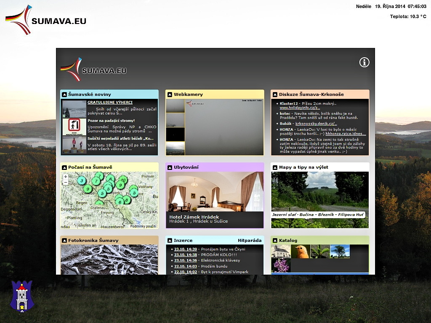Collapse the Diskuze Šumava-Krkonoše panel
The height and width of the screenshot is (323, 431).
click(x=275, y=95)
